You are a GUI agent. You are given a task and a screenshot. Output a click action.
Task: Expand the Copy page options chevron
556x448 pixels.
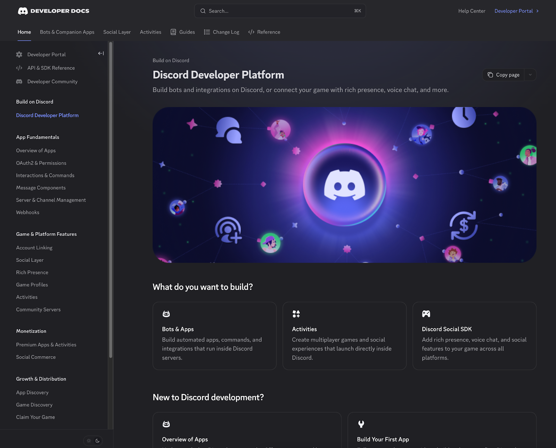tap(530, 74)
